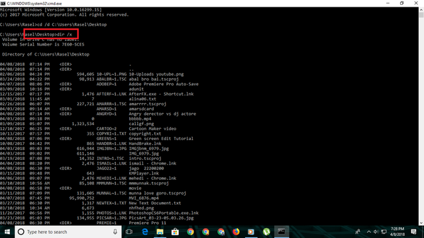Image resolution: width=424 pixels, height=238 pixels.
Task: Click the 'intro.tscproj' file name
Action: tap(145, 159)
